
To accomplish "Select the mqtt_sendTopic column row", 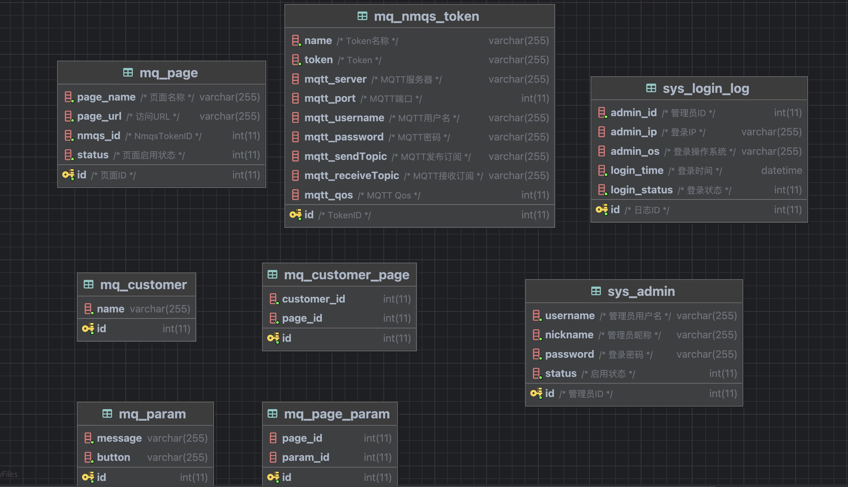I will pyautogui.click(x=420, y=156).
